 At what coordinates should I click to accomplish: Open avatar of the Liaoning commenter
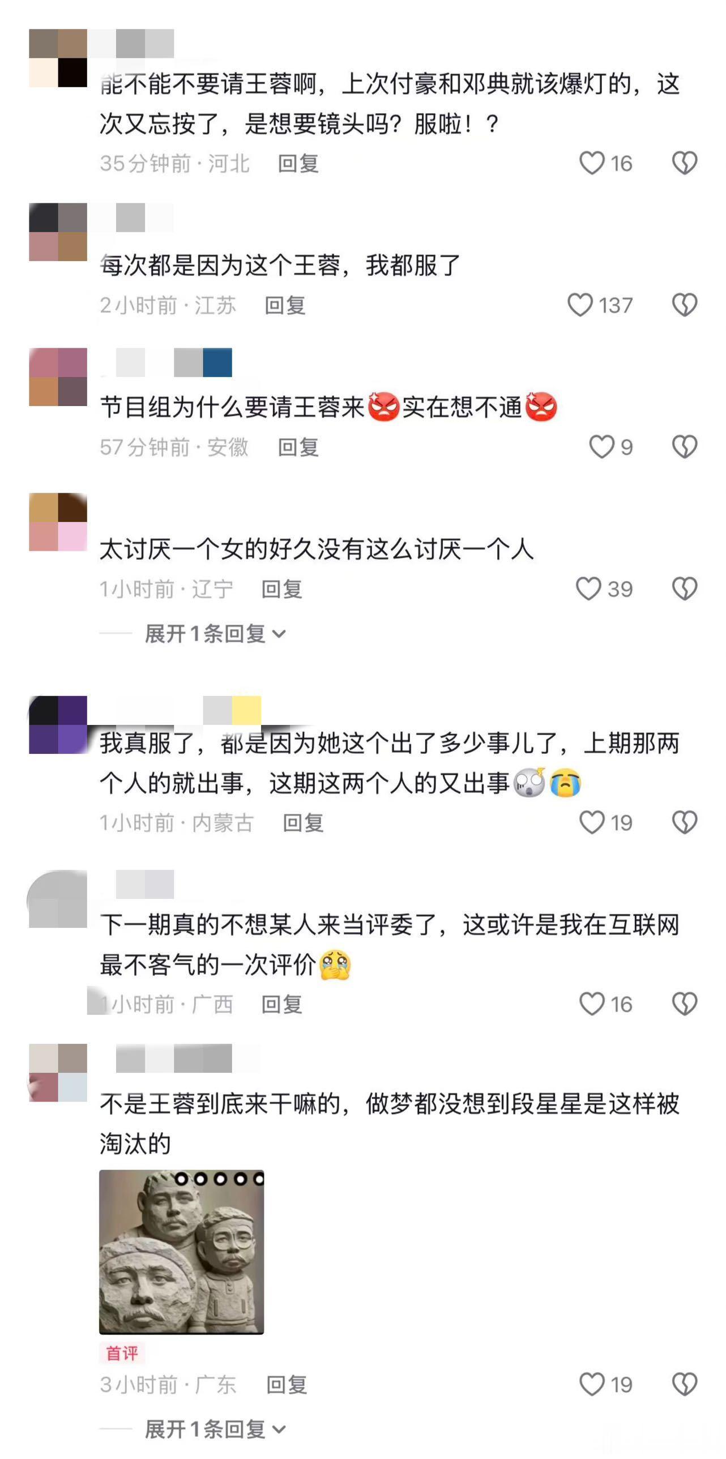point(58,522)
